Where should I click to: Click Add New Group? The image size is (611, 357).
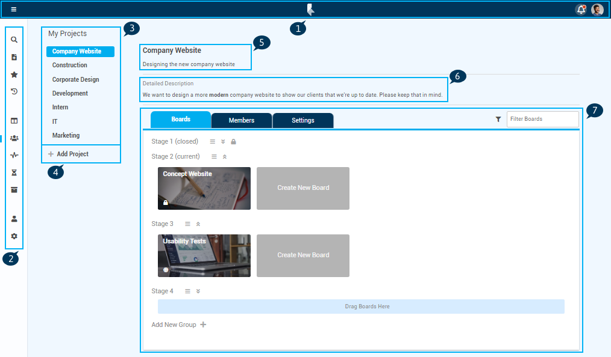179,325
